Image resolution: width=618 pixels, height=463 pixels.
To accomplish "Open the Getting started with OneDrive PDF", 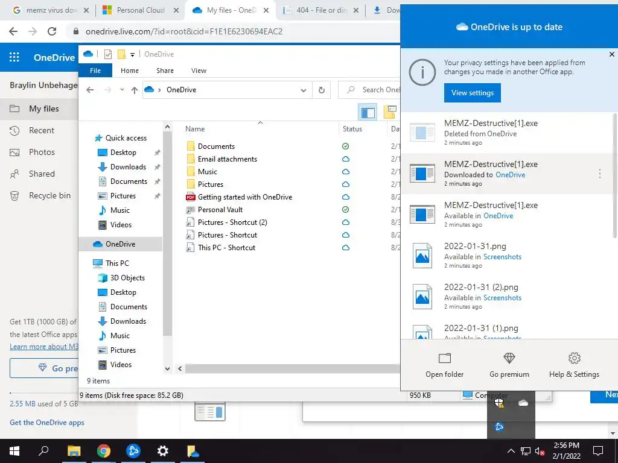I will click(x=245, y=197).
